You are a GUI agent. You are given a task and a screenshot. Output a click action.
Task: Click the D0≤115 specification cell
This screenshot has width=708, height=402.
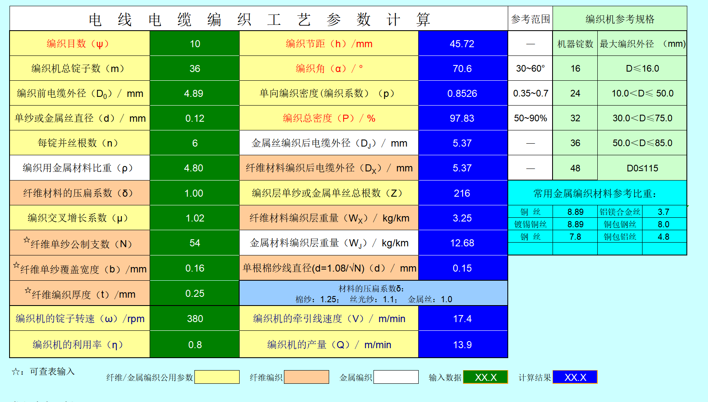pyautogui.click(x=642, y=168)
